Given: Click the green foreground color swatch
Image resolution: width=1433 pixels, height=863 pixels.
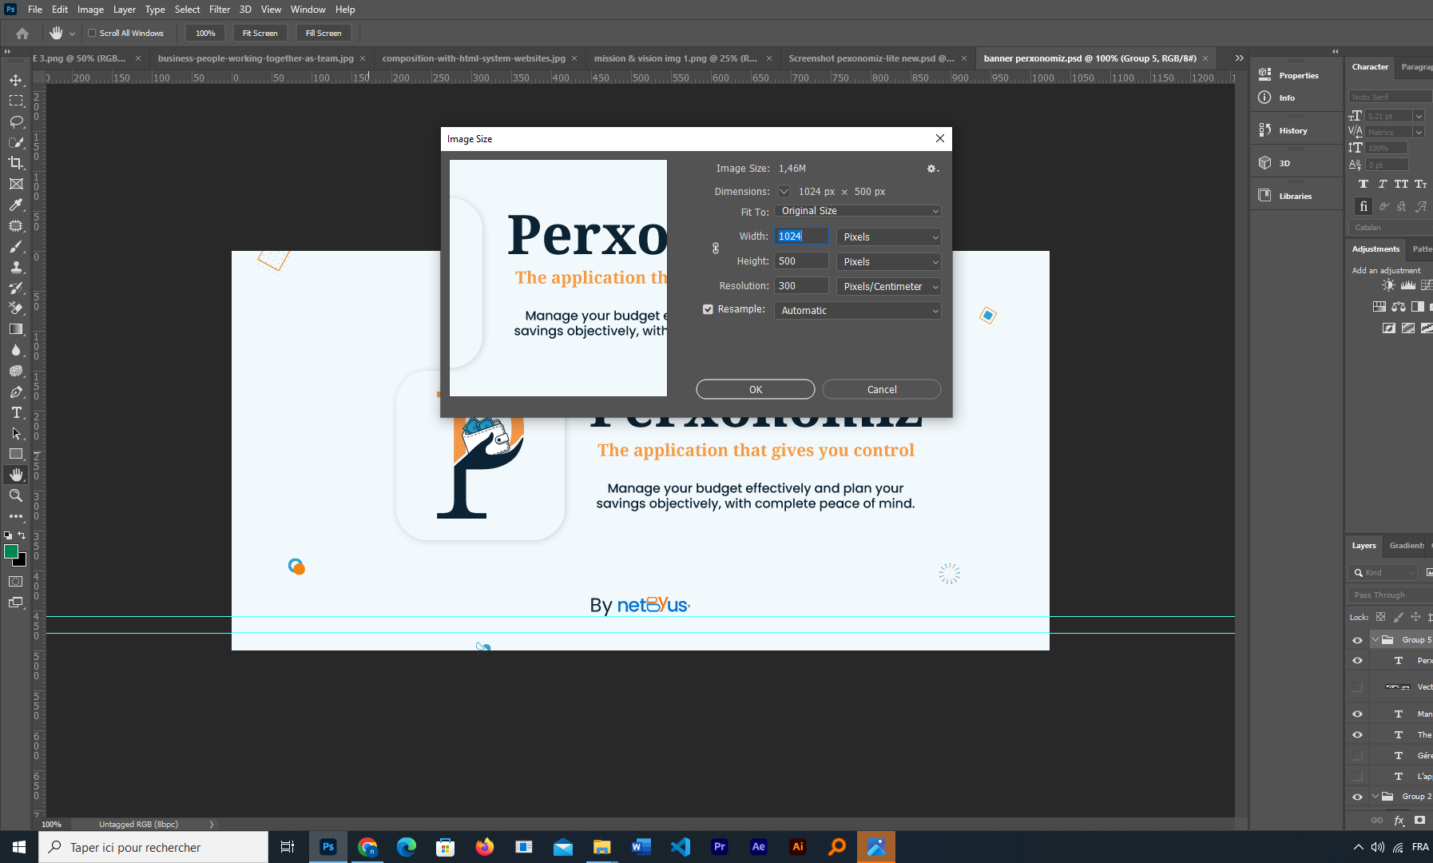Looking at the screenshot, I should coord(11,551).
